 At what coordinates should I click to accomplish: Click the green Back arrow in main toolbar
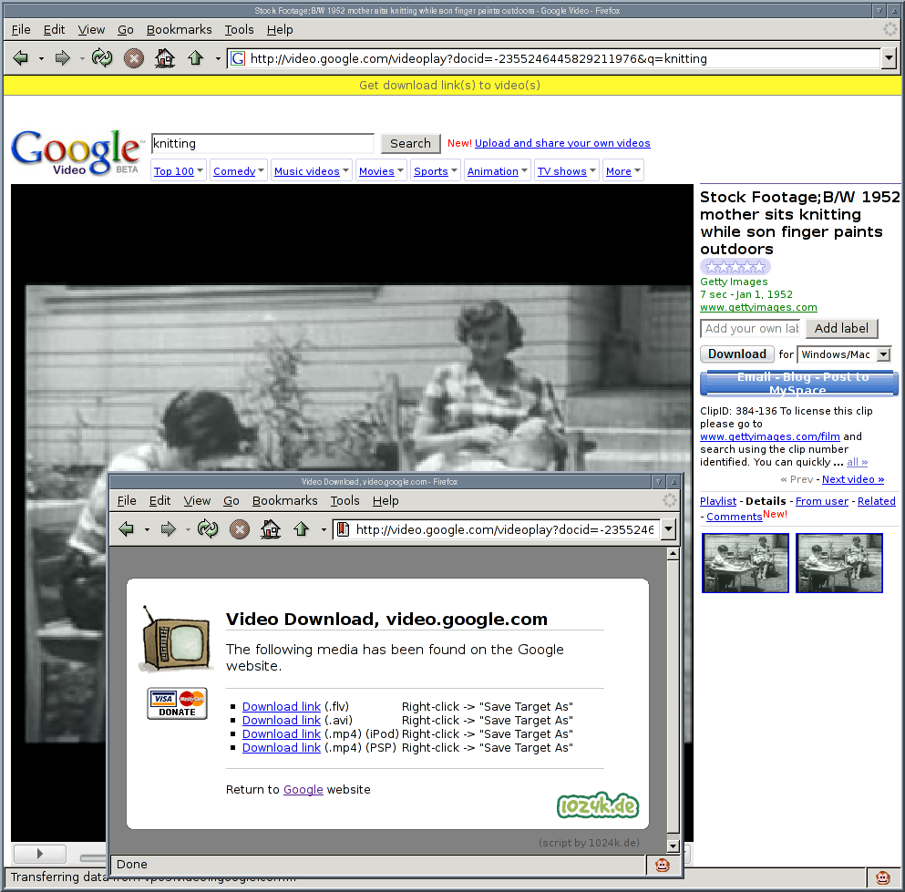[x=21, y=58]
